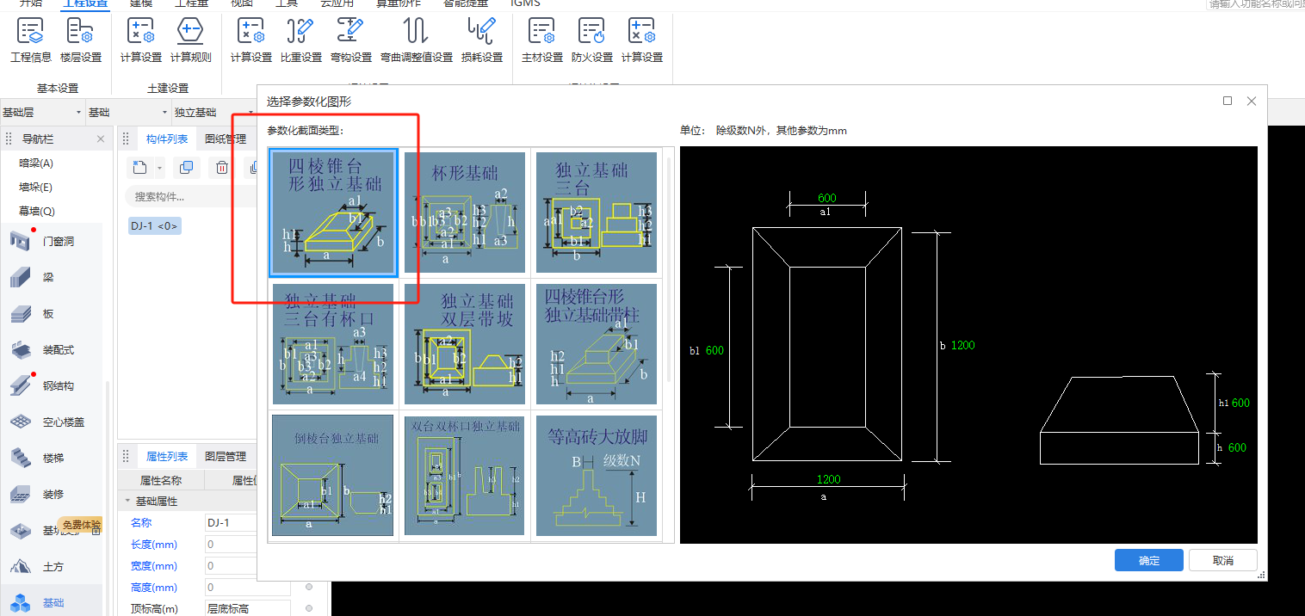Click new component icon in 构件列表
Viewport: 1305px width, 616px height.
(x=139, y=168)
